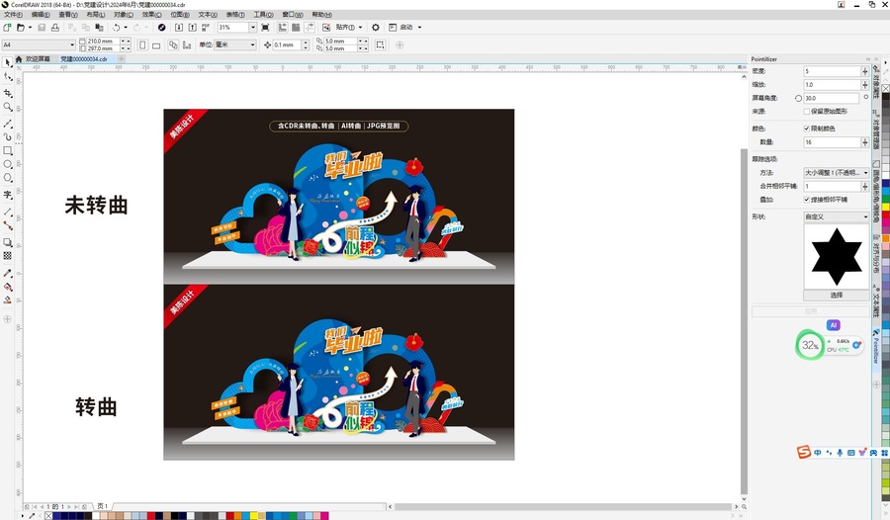Select the Color Eyedropper tool
The height and width of the screenshot is (520, 890).
click(x=7, y=273)
